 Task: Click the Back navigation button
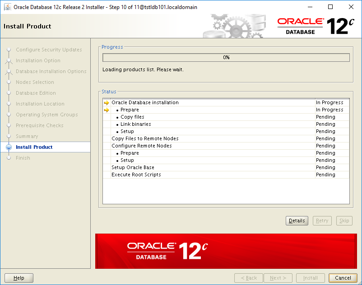(249, 278)
